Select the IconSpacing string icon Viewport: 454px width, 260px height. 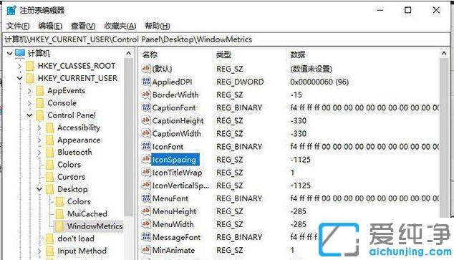[146, 160]
